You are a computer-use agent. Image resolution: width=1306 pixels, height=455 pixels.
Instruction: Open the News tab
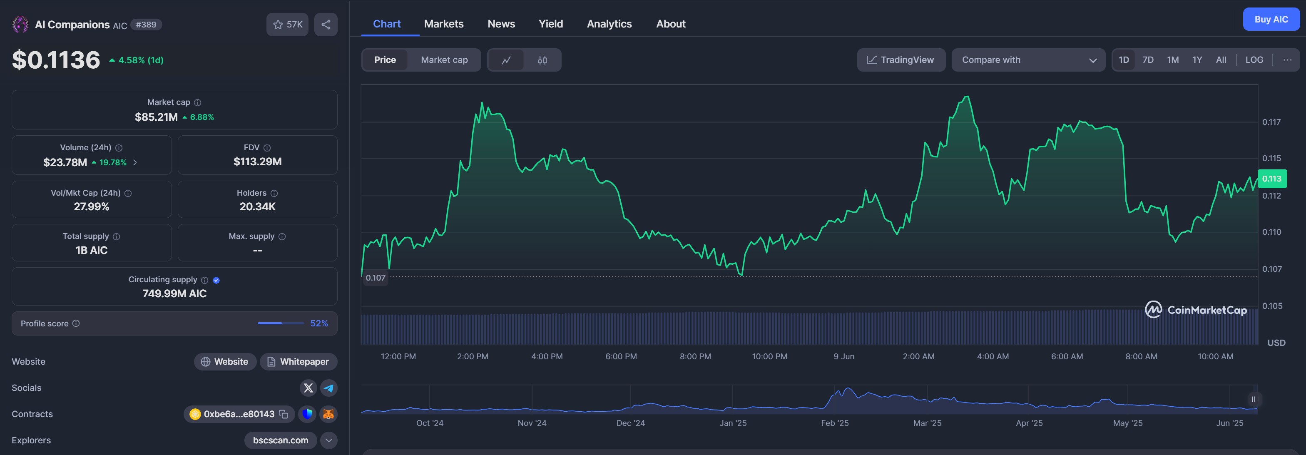pyautogui.click(x=501, y=24)
